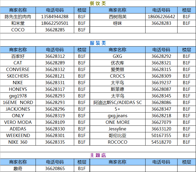
Task: Select phone number 18662250501
Action: [x=55, y=23]
